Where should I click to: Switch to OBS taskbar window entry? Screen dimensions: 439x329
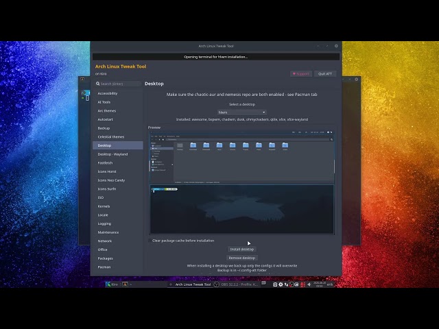236,284
